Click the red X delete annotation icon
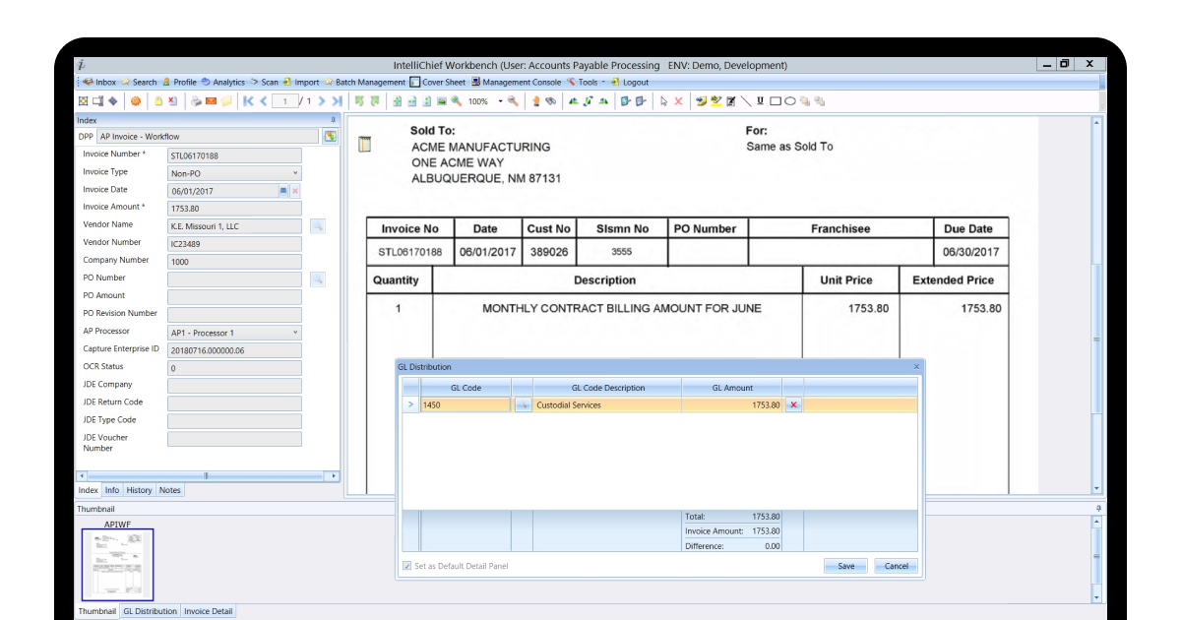 point(678,101)
